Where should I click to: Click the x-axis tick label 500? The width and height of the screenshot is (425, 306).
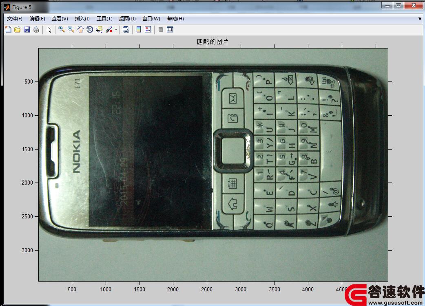pyautogui.click(x=72, y=289)
